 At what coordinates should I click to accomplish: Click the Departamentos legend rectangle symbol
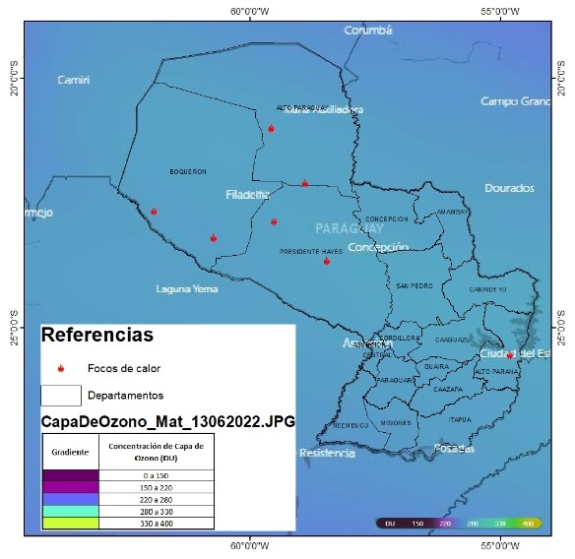[61, 396]
